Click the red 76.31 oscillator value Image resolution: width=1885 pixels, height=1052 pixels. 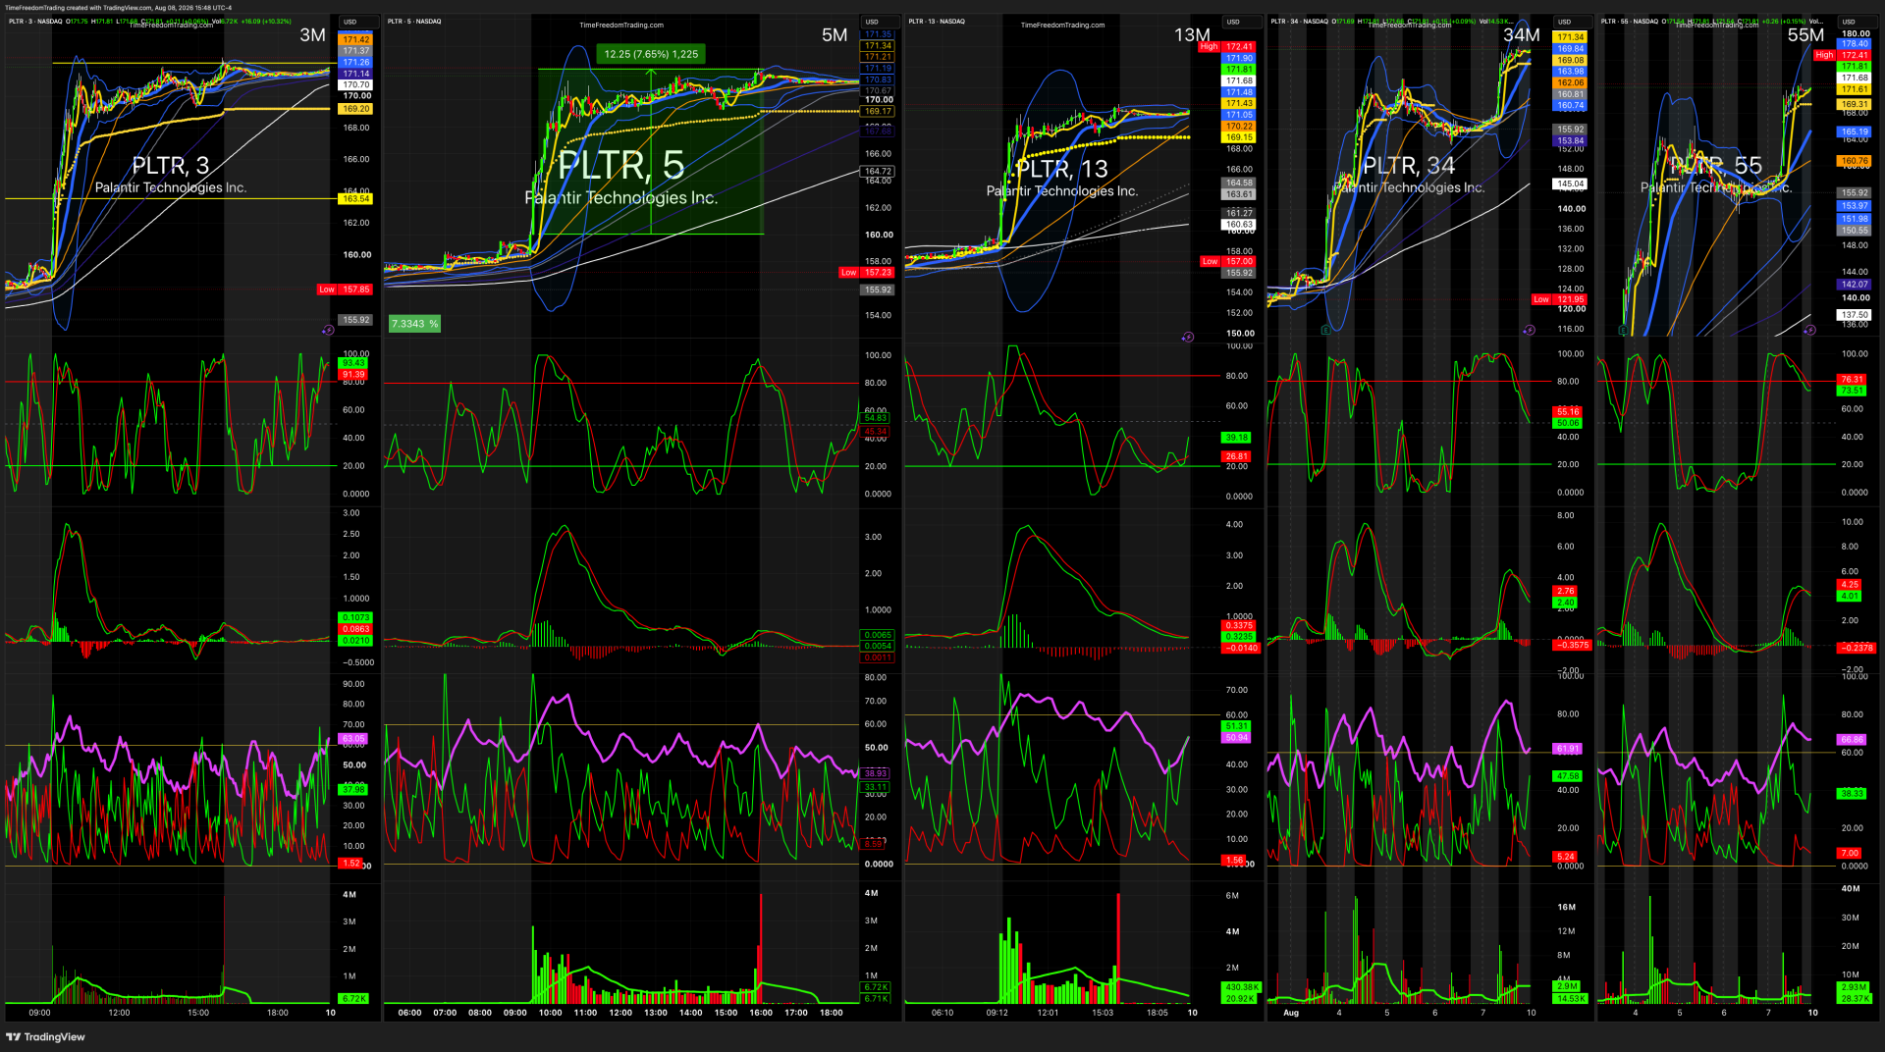1852,380
